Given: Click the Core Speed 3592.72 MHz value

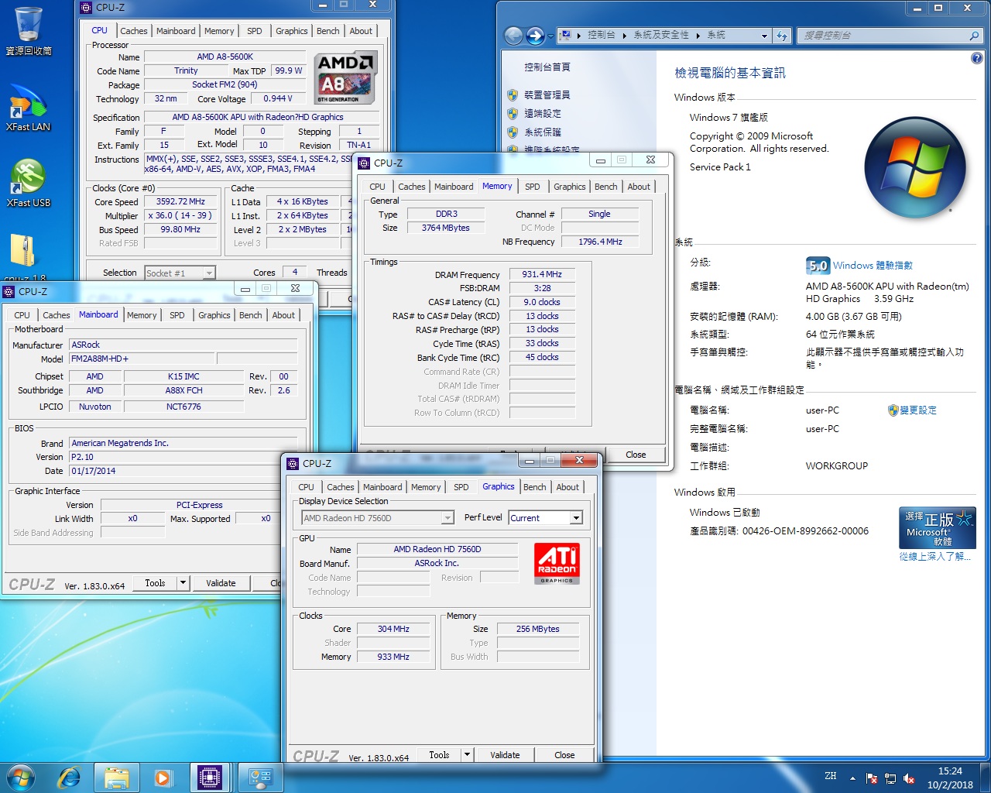Looking at the screenshot, I should pyautogui.click(x=180, y=201).
